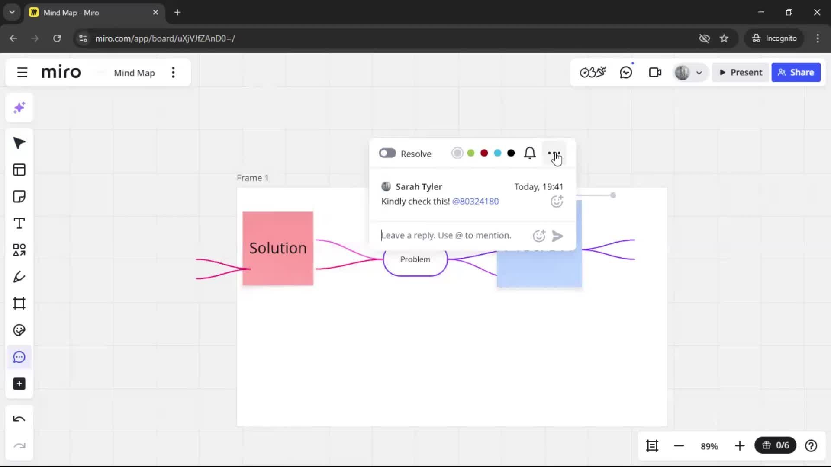831x467 pixels.
Task: Select the sticky note tool
Action: 19,197
